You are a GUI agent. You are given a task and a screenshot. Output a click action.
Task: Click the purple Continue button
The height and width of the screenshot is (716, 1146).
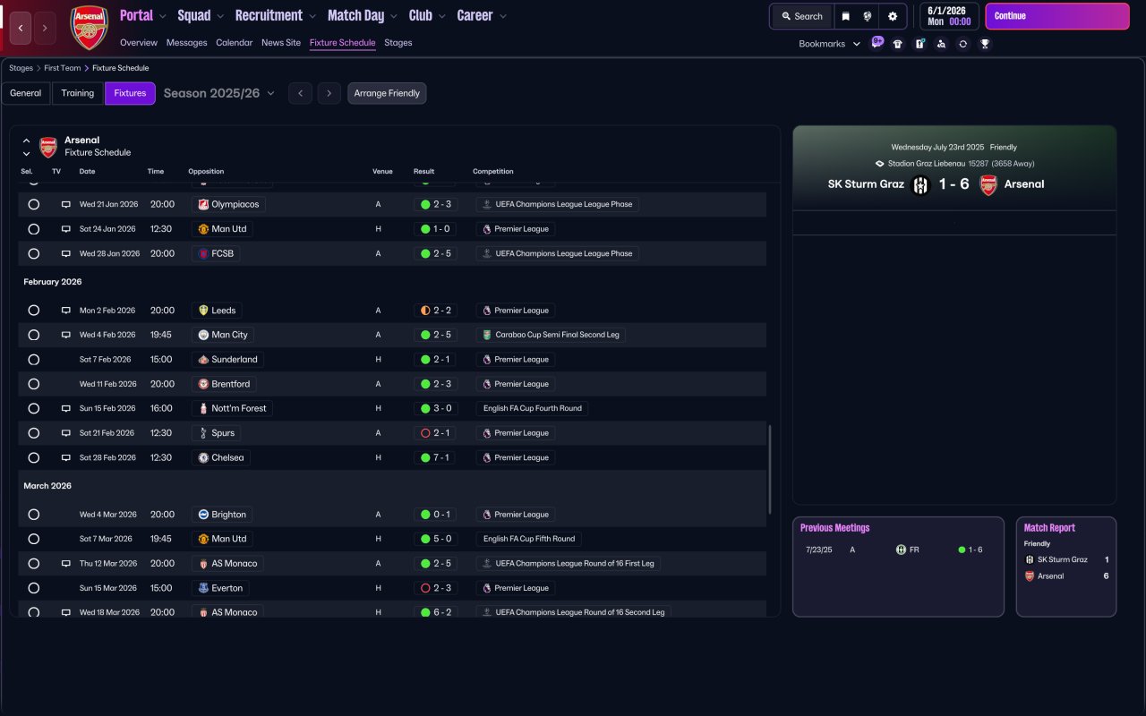[x=1057, y=16]
